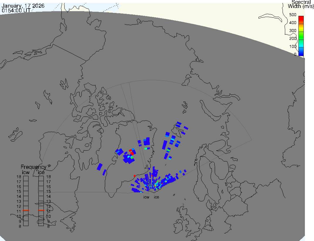Select the red segment of the colour bar
The image size is (314, 241).
coord(301,20)
